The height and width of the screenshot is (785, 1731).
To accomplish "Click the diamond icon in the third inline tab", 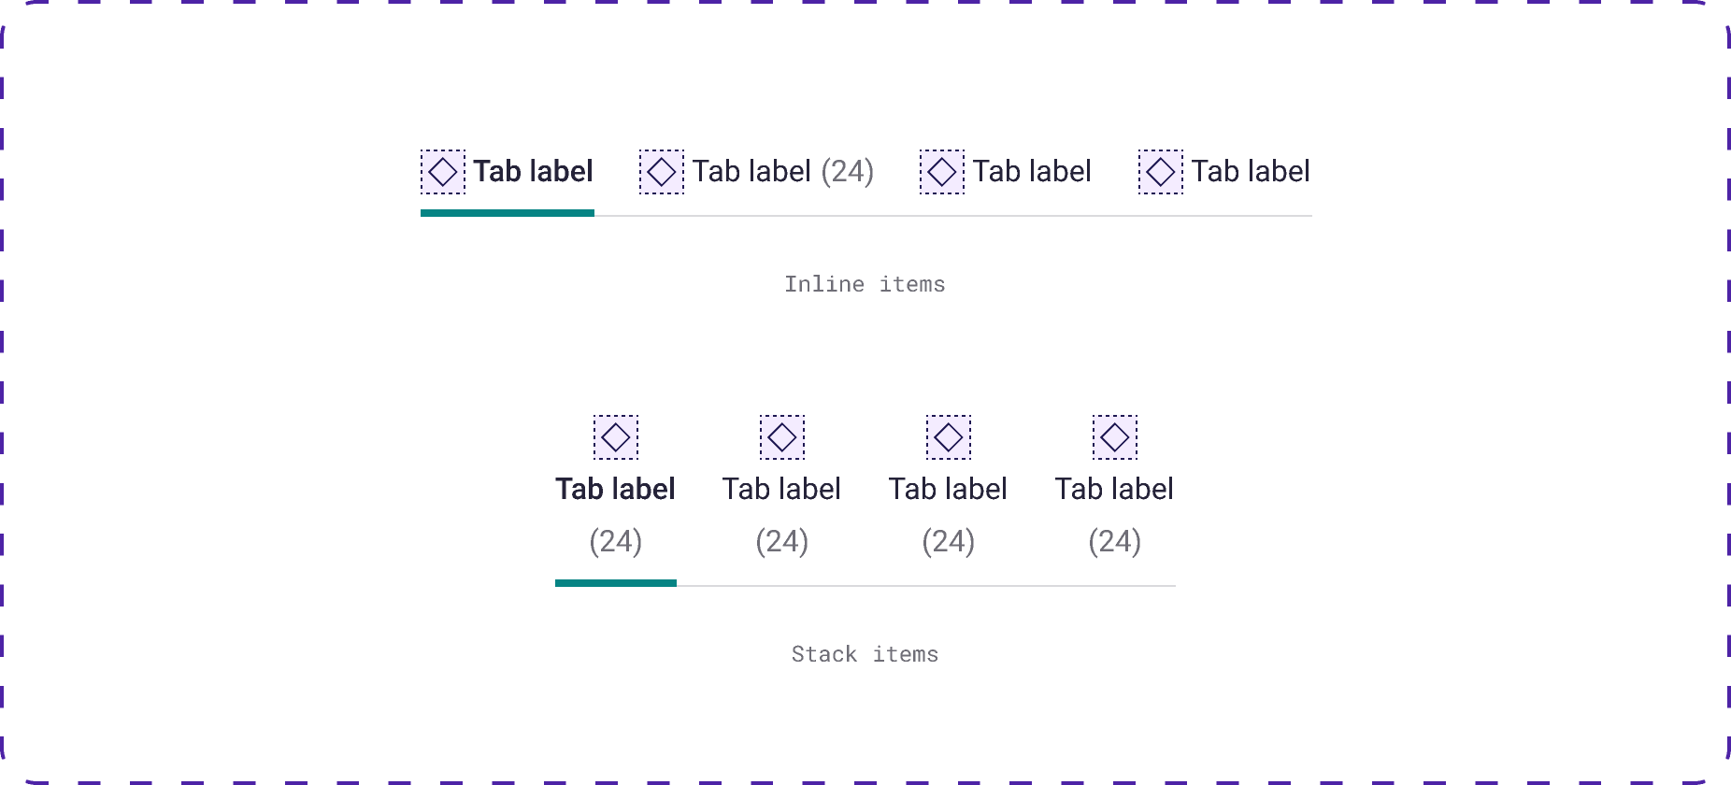I will [x=942, y=171].
